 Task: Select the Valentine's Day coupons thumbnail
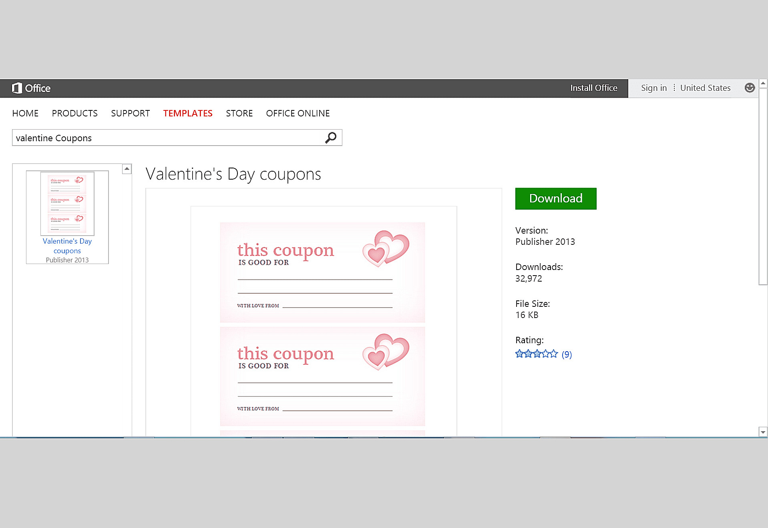pyautogui.click(x=67, y=204)
